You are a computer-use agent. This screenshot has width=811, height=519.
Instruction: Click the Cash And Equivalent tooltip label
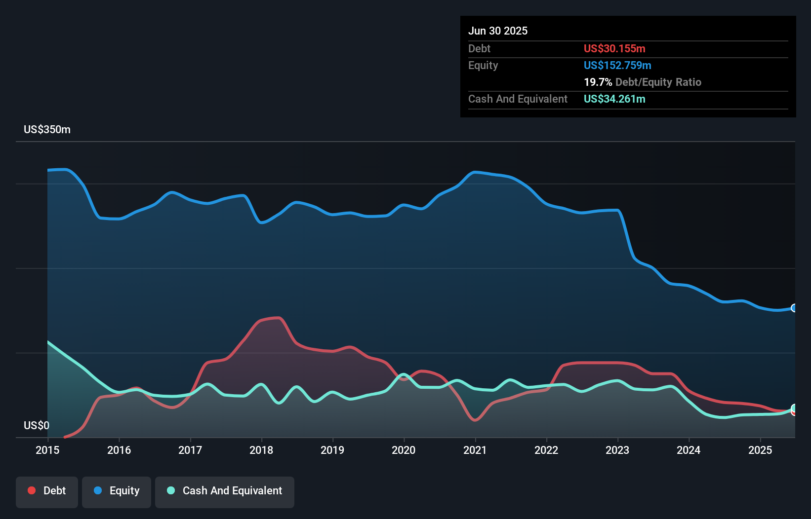pos(518,99)
